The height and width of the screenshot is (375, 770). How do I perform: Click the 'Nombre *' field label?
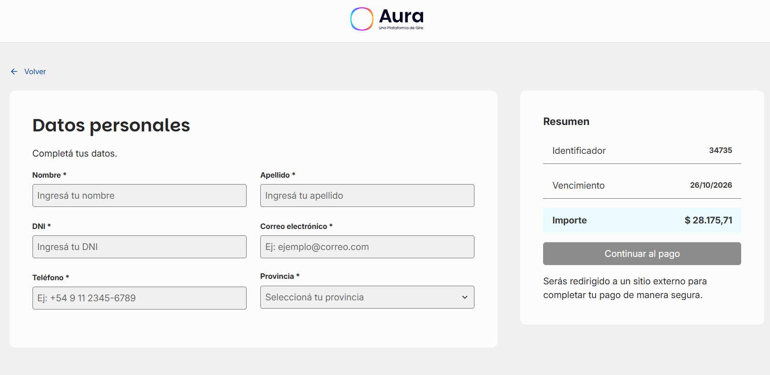click(x=49, y=175)
